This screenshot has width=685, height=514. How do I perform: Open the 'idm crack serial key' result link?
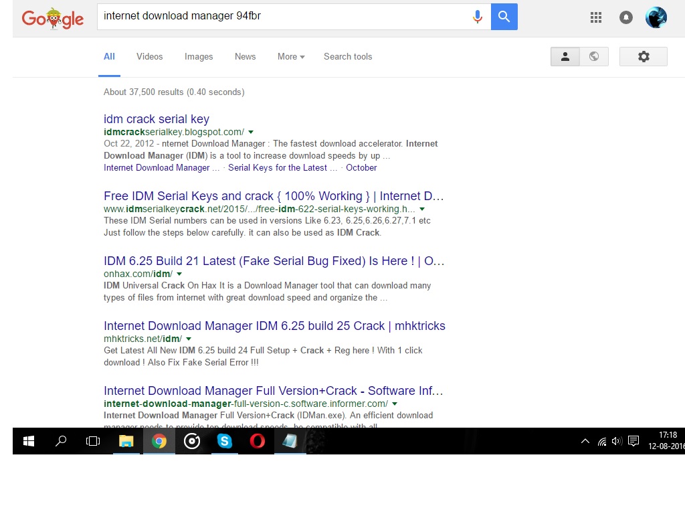pos(156,118)
